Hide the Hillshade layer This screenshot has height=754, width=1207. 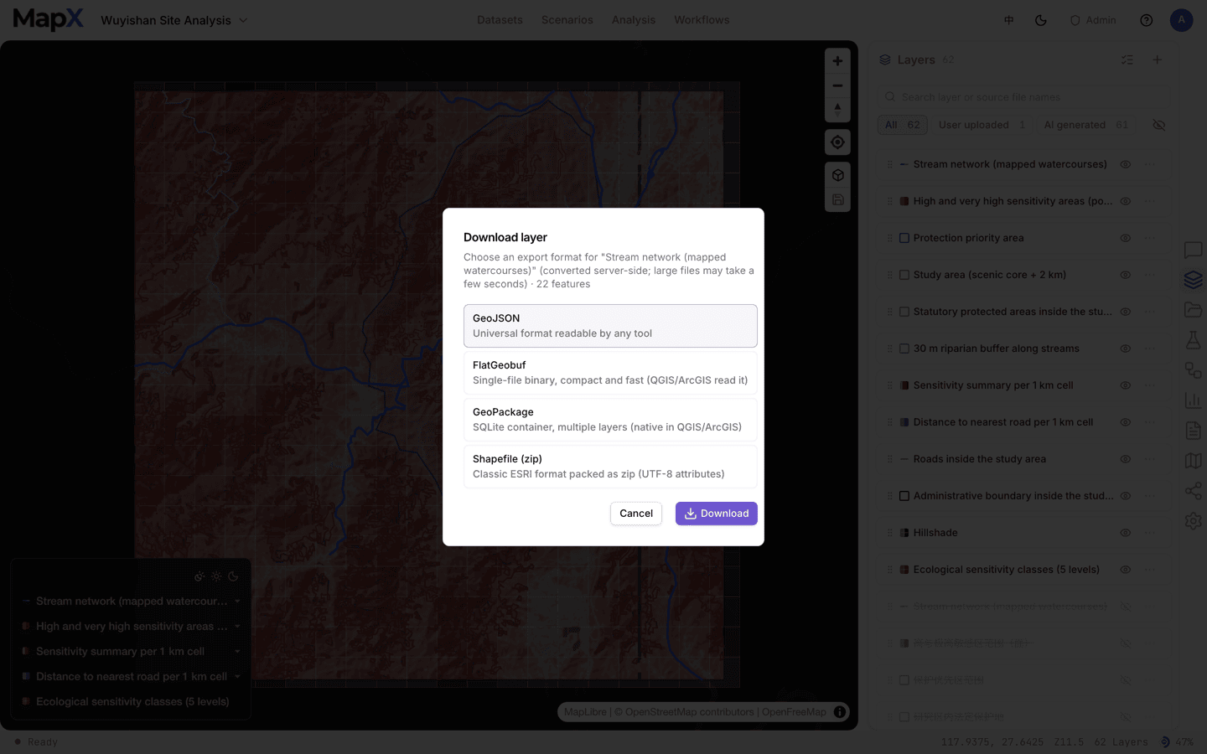1126,533
